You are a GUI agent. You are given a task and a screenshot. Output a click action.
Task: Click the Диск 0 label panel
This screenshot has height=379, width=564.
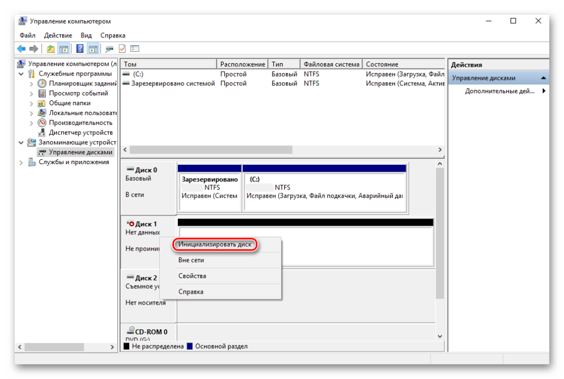(x=149, y=187)
